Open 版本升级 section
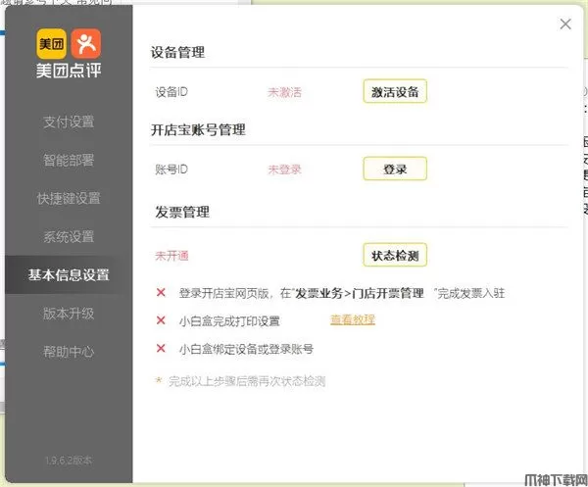Image resolution: width=588 pixels, height=487 pixels. [x=69, y=313]
